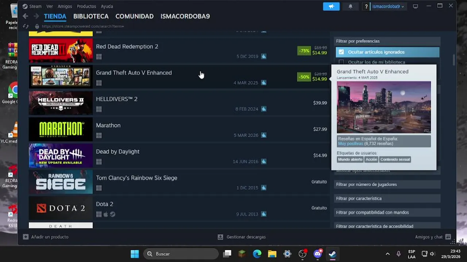The height and width of the screenshot is (262, 467).
Task: Click the Marathon $27.99 price
Action: tap(320, 129)
